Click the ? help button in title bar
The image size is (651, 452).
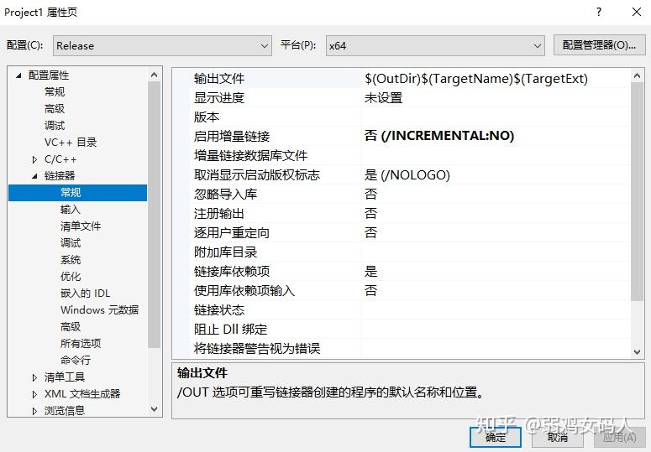click(599, 12)
